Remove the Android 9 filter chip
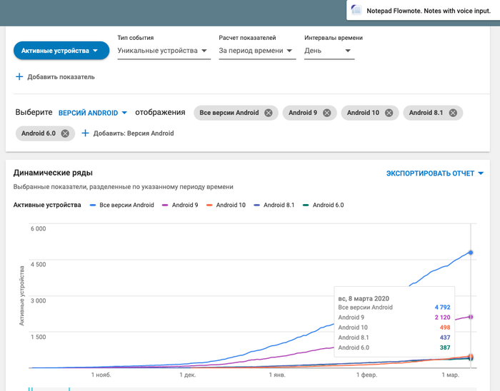The height and width of the screenshot is (391, 500). (x=326, y=113)
